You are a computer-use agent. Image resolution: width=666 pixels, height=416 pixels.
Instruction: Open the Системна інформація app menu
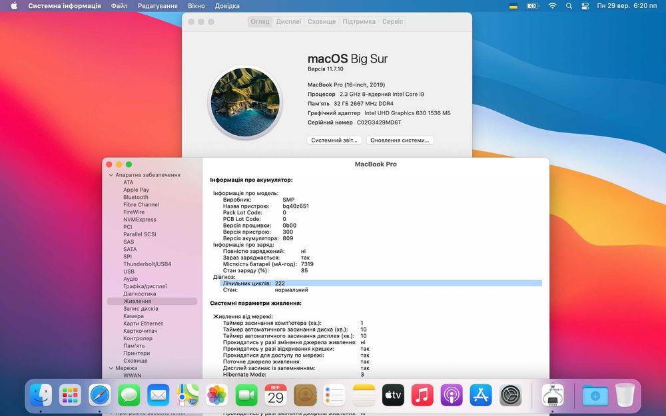point(65,6)
